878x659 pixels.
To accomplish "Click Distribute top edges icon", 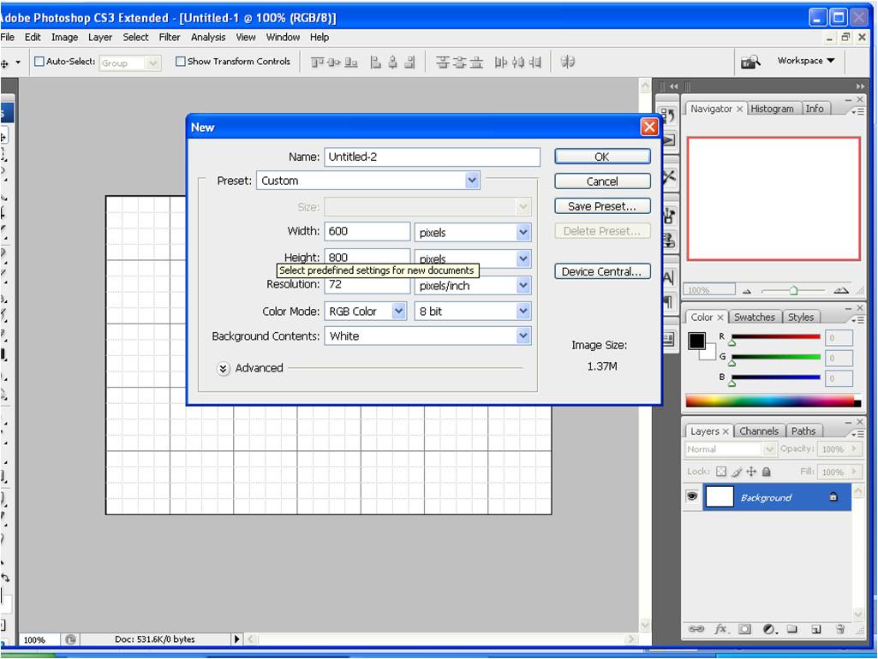I will 442,62.
